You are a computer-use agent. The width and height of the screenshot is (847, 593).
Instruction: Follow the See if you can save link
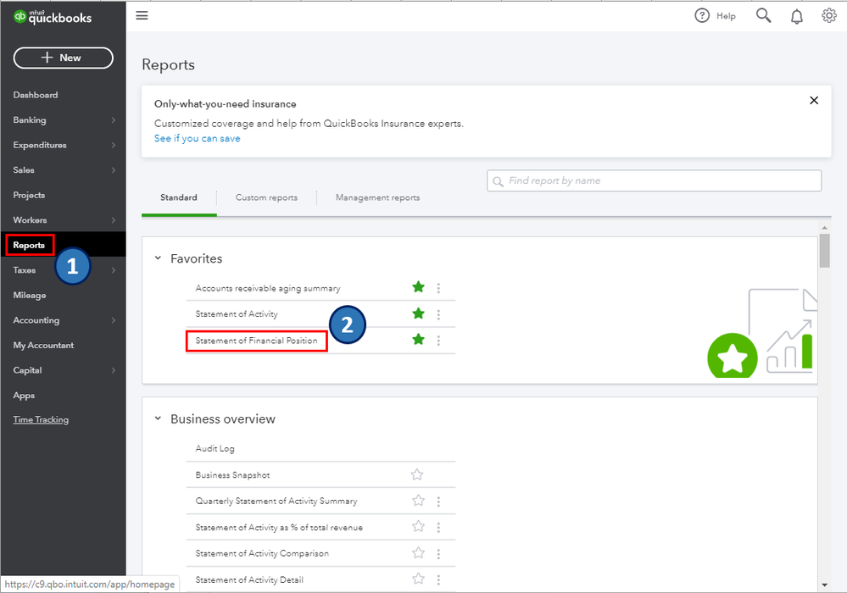[197, 139]
